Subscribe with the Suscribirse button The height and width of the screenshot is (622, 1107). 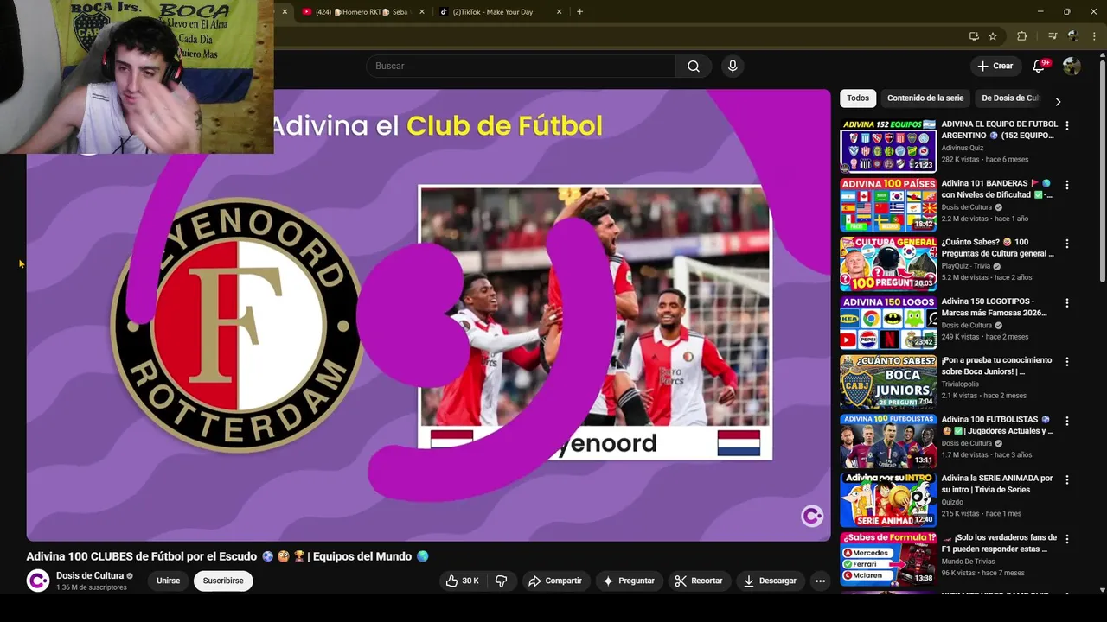223,581
